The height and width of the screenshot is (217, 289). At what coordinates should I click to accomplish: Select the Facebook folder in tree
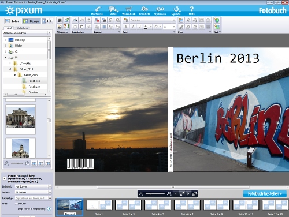click(34, 81)
